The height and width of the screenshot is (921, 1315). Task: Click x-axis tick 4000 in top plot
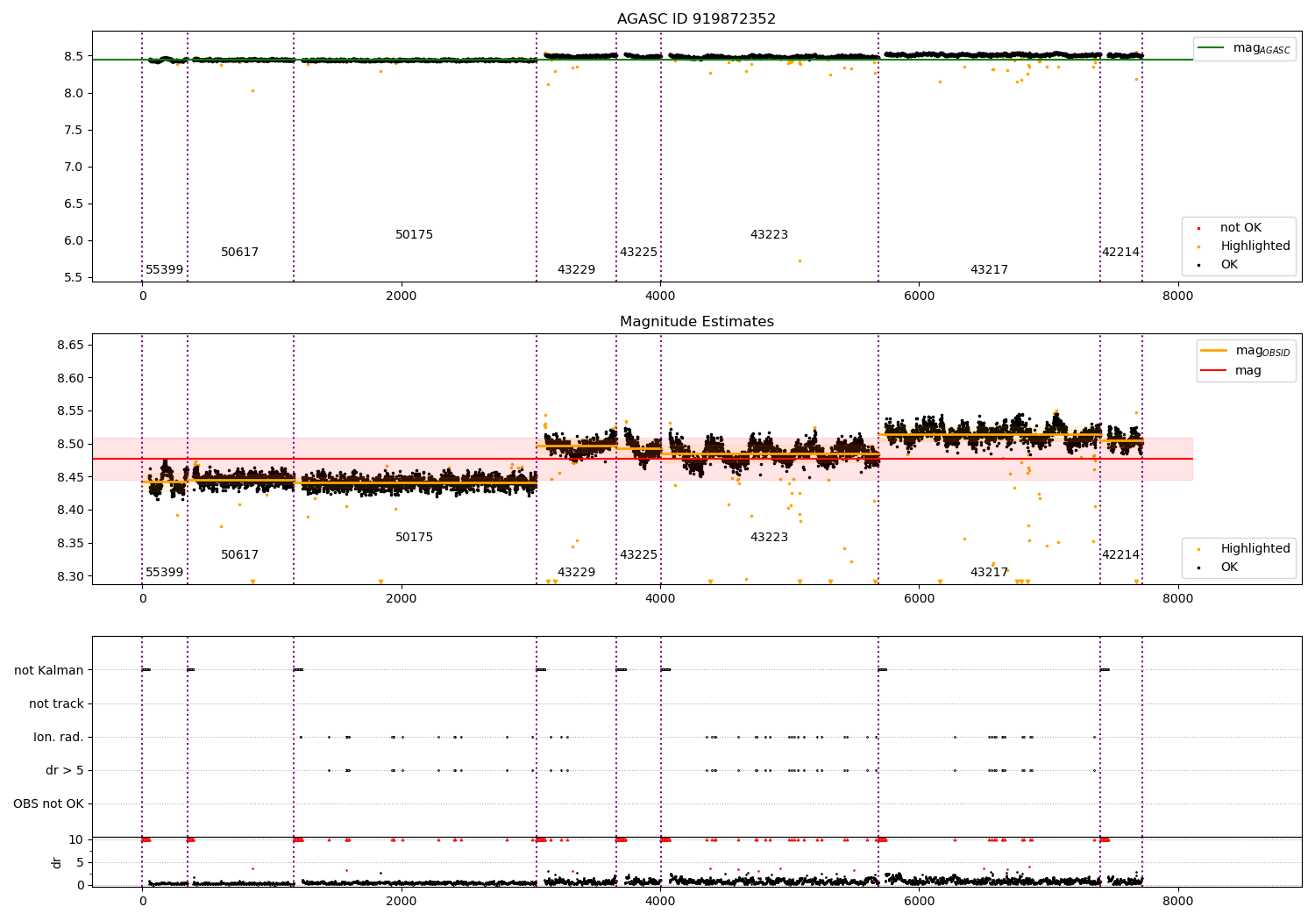click(x=660, y=296)
